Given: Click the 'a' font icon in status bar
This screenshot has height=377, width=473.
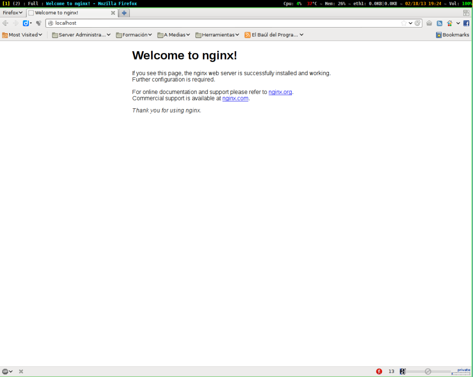Looking at the screenshot, I should pos(402,371).
